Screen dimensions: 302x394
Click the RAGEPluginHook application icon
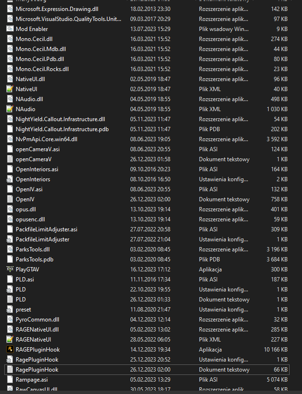[10, 350]
